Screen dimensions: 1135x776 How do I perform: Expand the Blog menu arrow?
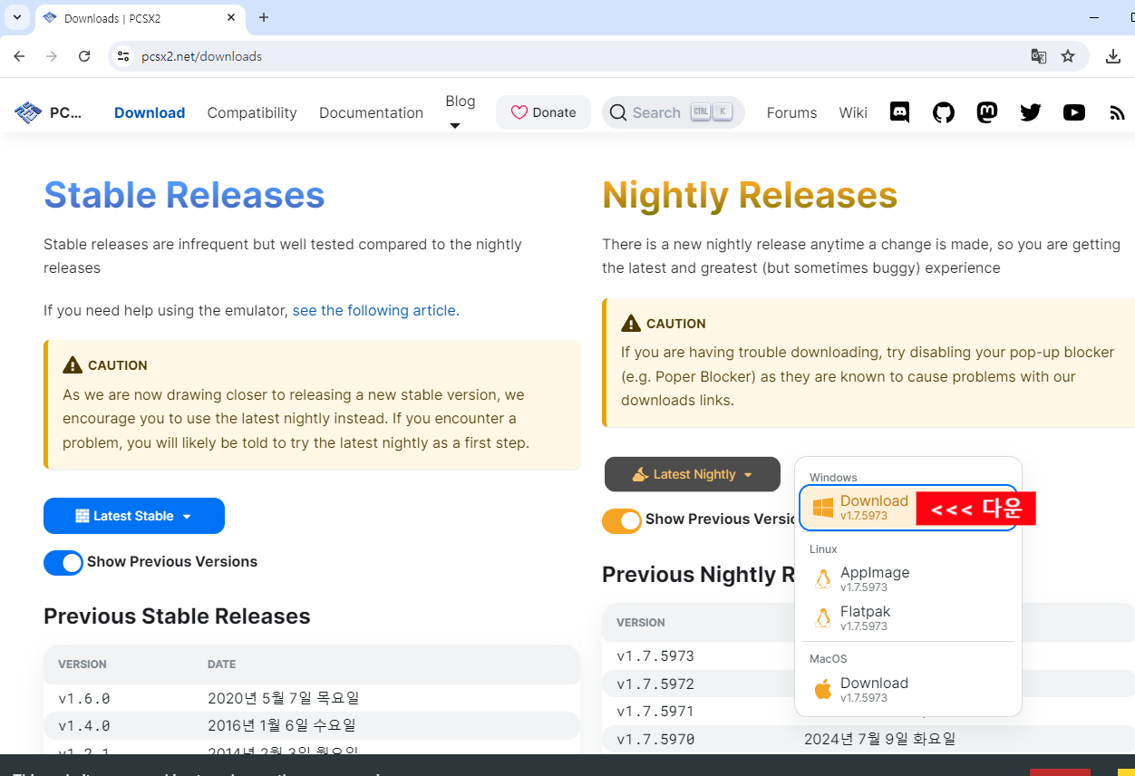455,126
